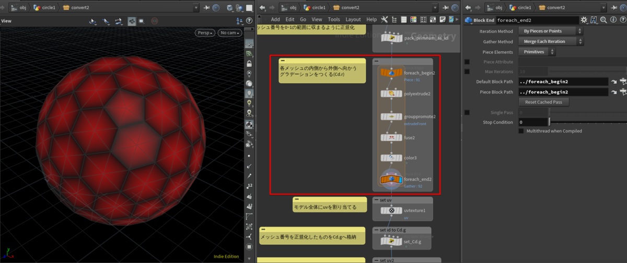Open the Gather Method dropdown
627x263 pixels.
(550, 42)
